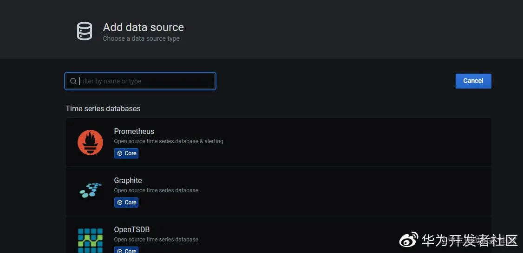Screen dimensions: 523x253
Task: Click the Time series databases heading
Action: [103, 108]
